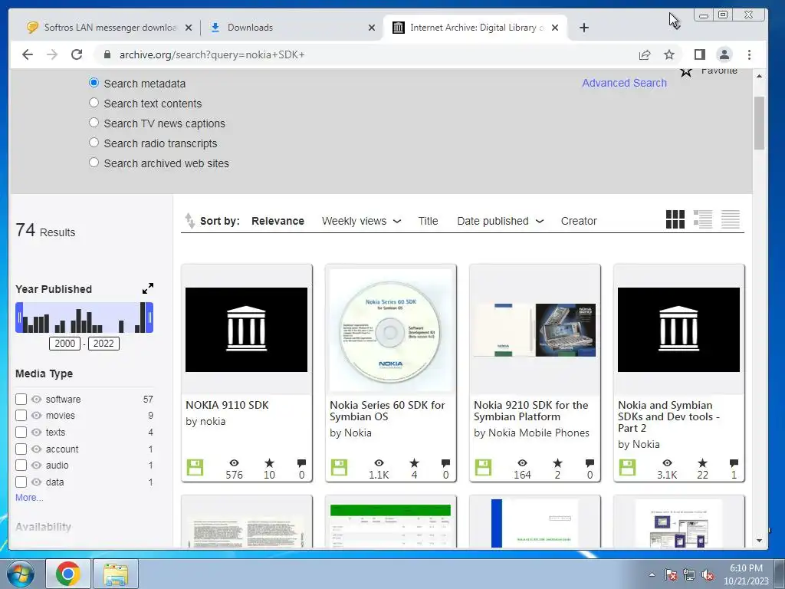Open the Advanced Search link
The width and height of the screenshot is (785, 589).
pyautogui.click(x=624, y=83)
